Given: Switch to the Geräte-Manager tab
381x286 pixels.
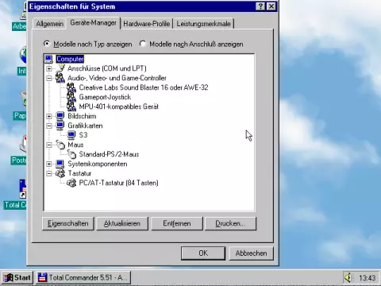Looking at the screenshot, I should (93, 23).
